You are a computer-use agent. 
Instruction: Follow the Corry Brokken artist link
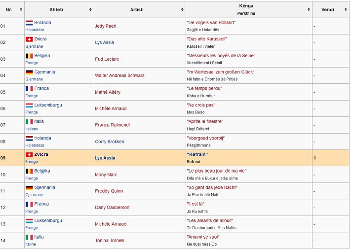pyautogui.click(x=110, y=142)
